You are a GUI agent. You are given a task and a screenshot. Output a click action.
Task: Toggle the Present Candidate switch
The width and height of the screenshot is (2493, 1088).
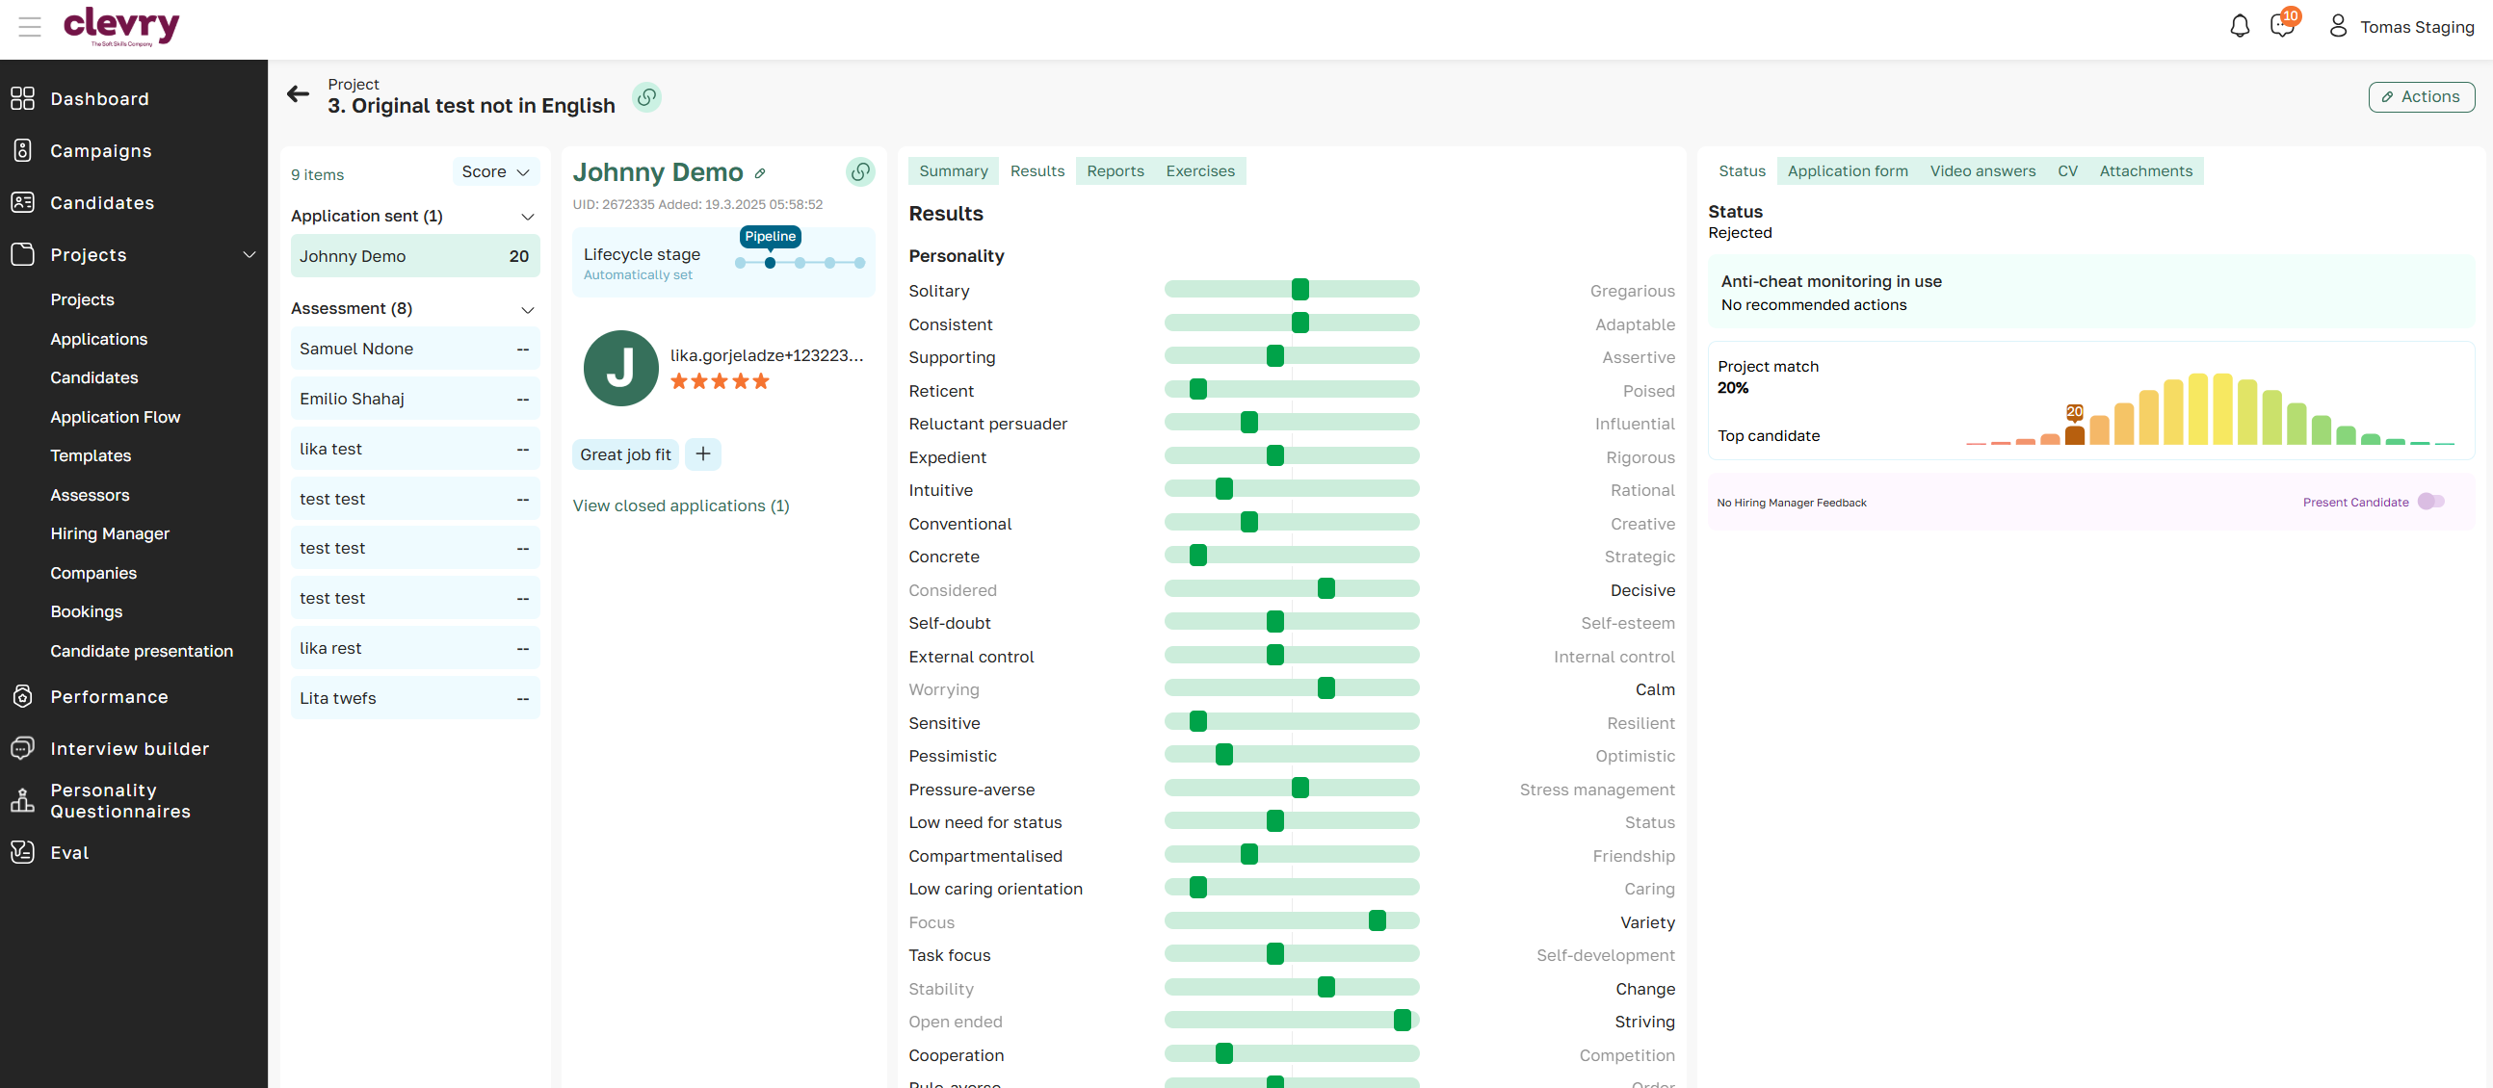click(x=2430, y=501)
